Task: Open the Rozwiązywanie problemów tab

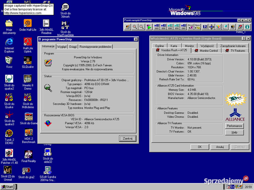Action: [x=95, y=47]
